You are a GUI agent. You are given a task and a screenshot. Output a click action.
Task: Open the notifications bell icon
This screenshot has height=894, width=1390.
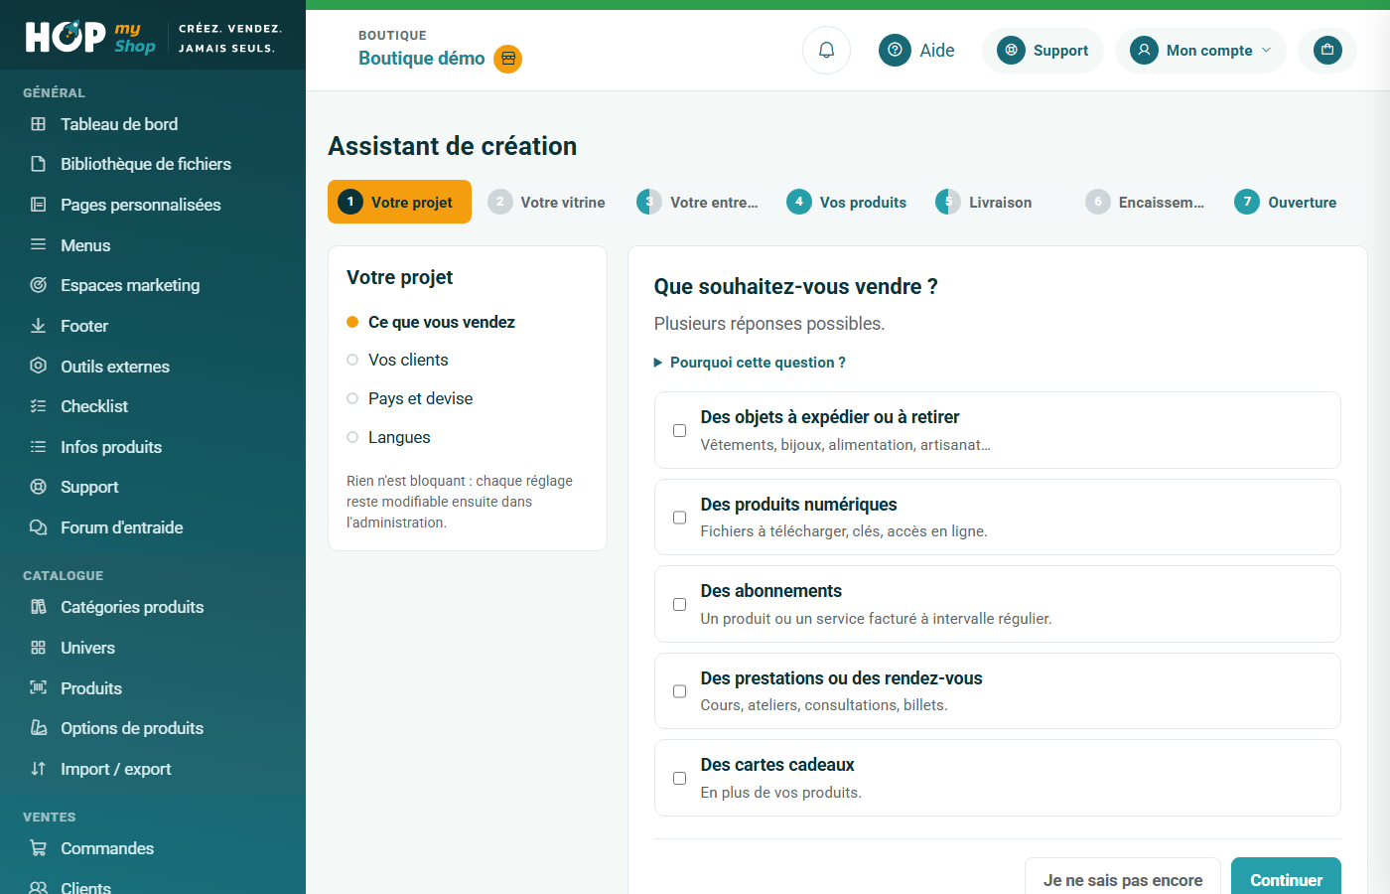tap(826, 50)
